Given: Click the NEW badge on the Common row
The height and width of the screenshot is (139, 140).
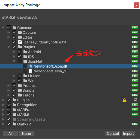Looking at the screenshot, I should click(135, 27).
